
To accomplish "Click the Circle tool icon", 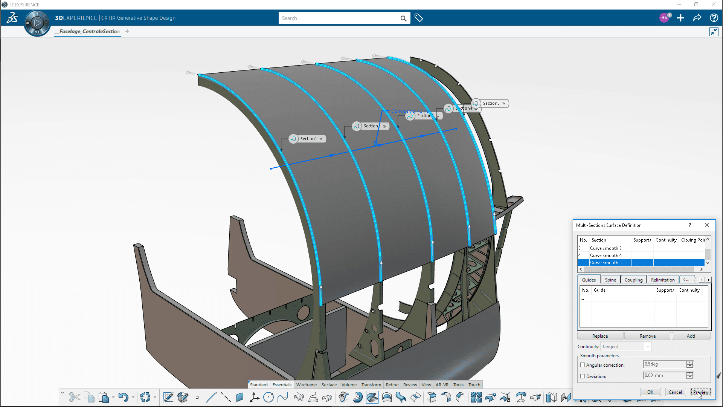I will [x=268, y=397].
